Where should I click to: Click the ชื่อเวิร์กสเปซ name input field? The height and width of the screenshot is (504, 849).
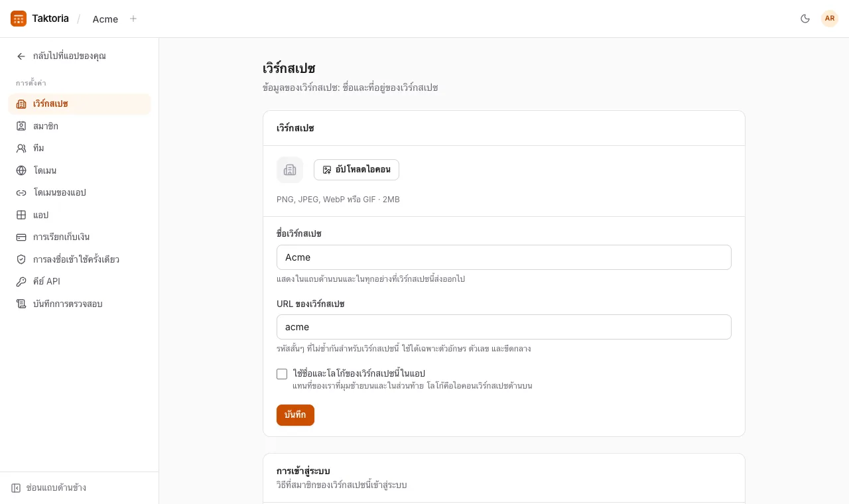click(x=504, y=257)
